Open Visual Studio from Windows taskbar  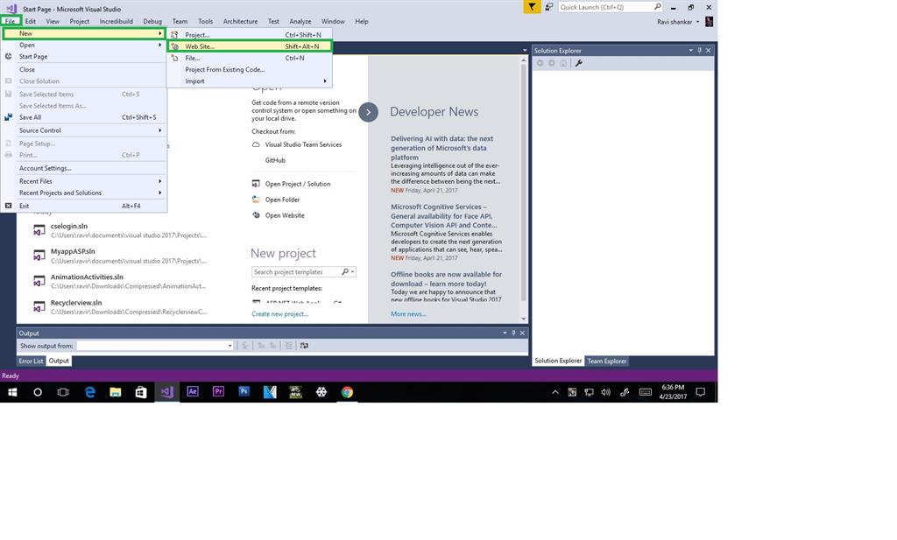click(167, 392)
